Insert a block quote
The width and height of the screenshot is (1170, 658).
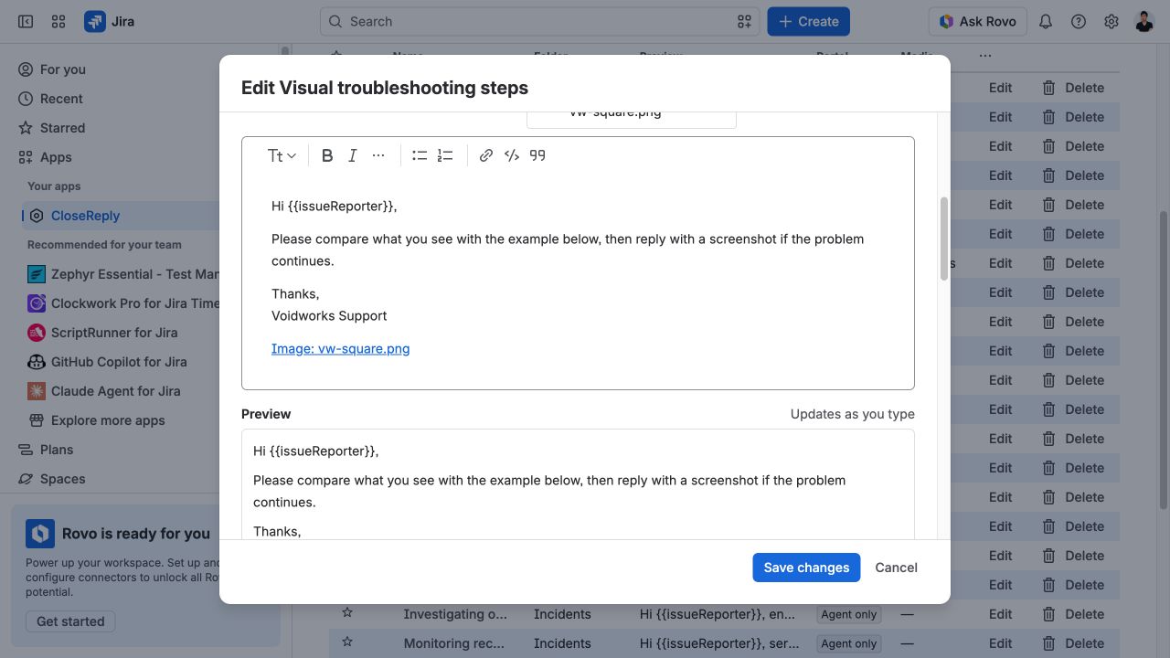(x=537, y=155)
